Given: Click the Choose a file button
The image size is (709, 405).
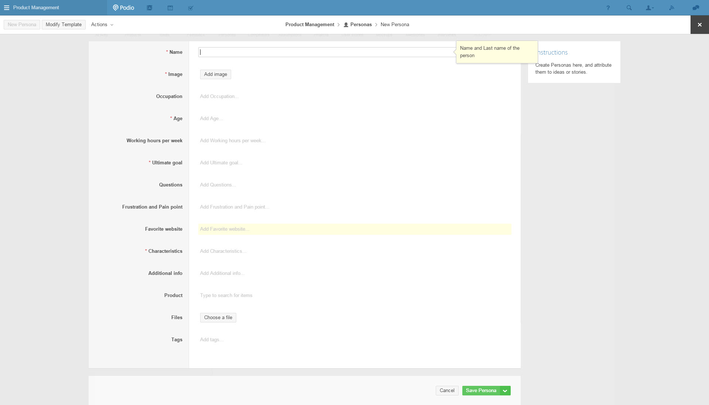Looking at the screenshot, I should coord(218,318).
